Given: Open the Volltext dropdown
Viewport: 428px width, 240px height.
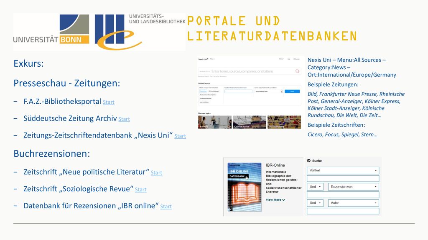Looking at the screenshot, I should coord(343,170).
